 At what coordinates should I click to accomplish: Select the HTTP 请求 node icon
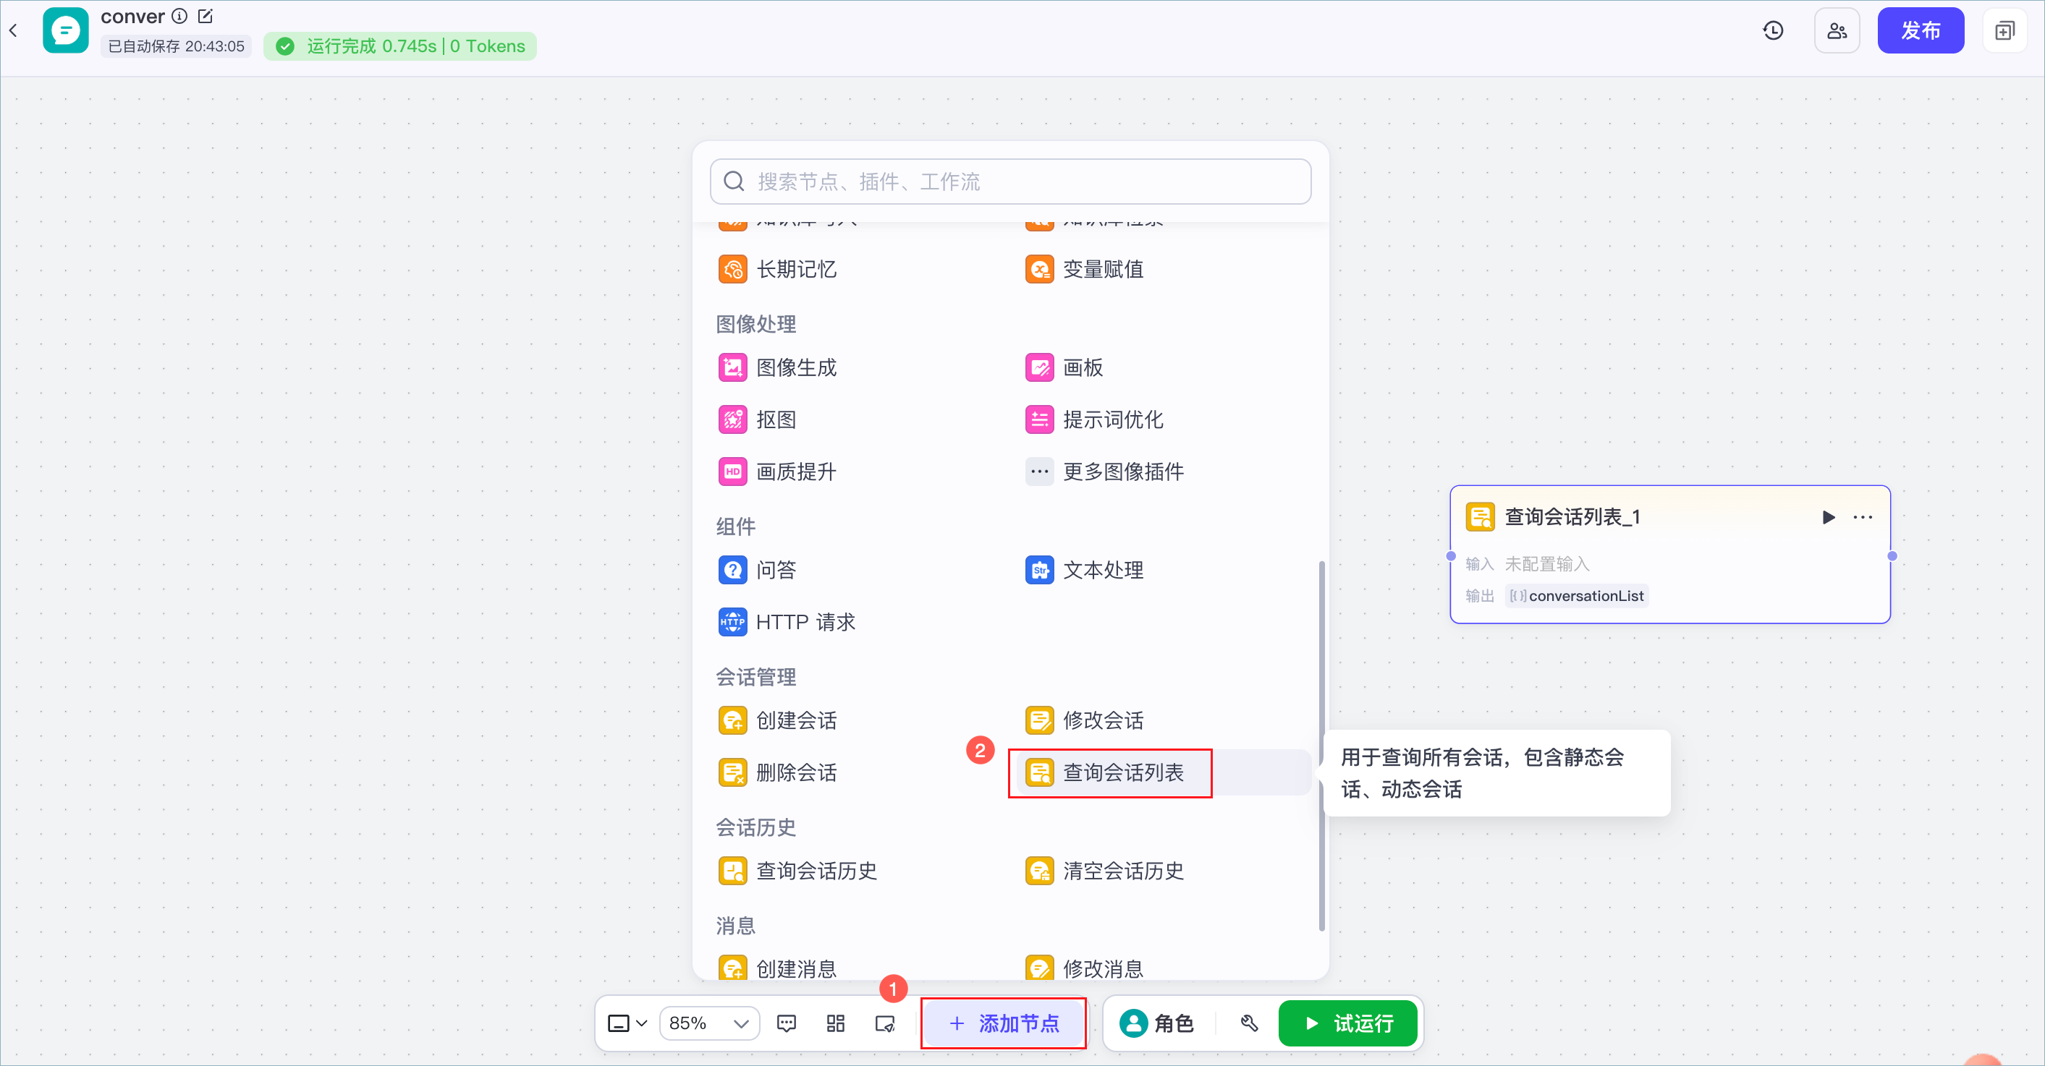pyautogui.click(x=732, y=622)
